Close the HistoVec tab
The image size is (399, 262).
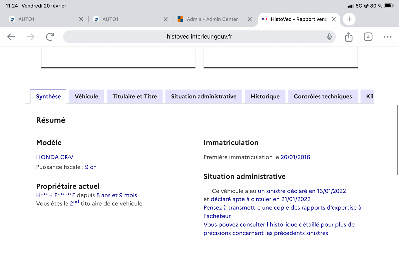(x=334, y=19)
